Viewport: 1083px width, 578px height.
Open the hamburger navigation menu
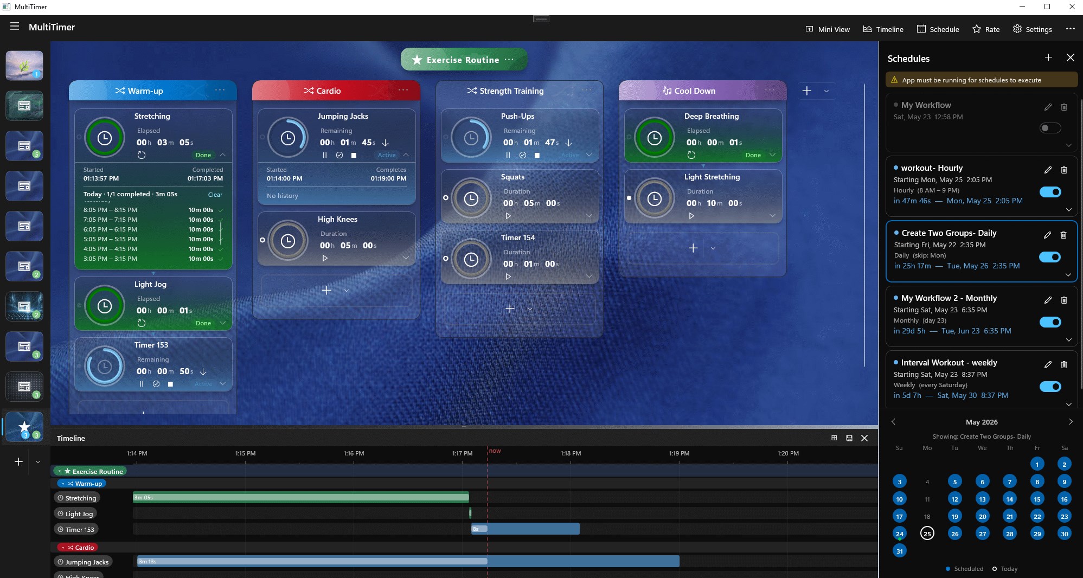[x=15, y=27]
